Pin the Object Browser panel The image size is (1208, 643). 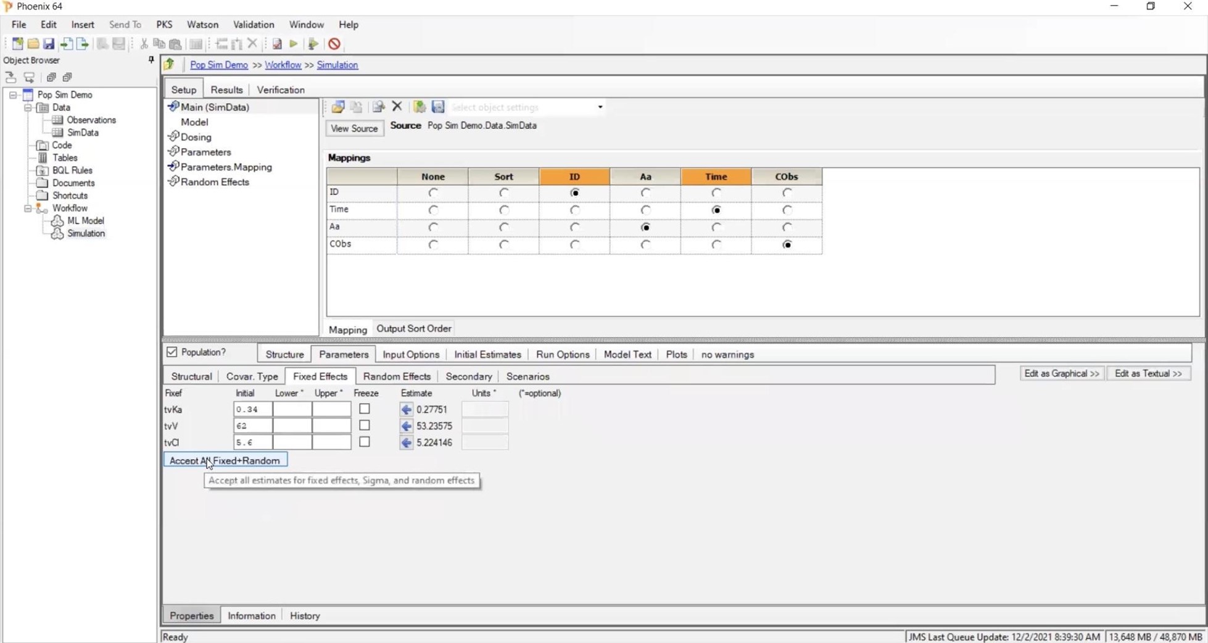151,60
